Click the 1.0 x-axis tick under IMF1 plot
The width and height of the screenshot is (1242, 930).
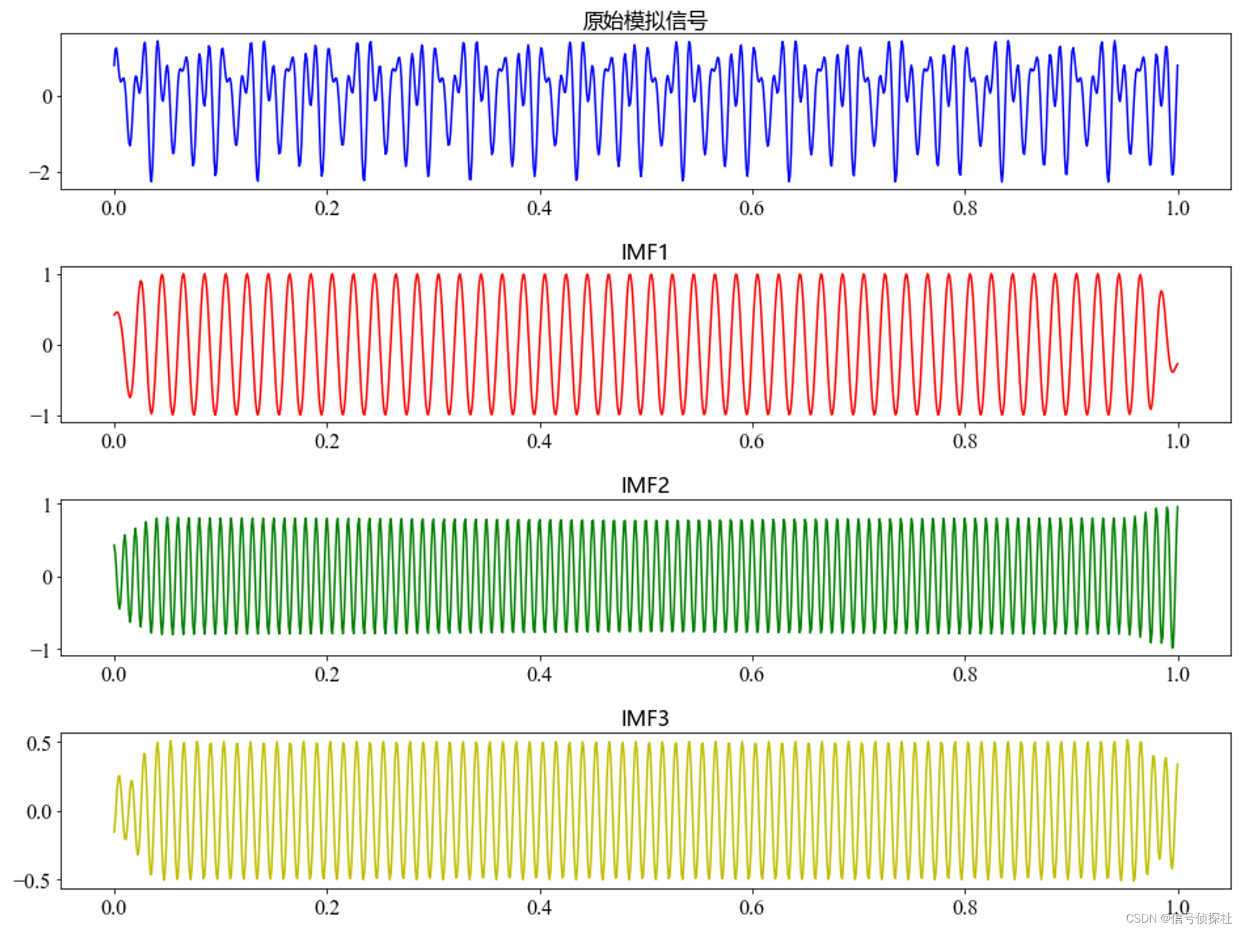(1177, 441)
